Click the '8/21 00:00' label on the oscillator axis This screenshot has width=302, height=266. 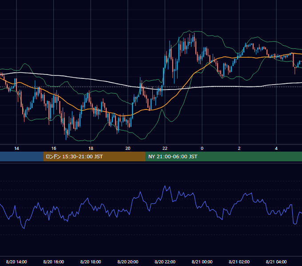[202, 262]
